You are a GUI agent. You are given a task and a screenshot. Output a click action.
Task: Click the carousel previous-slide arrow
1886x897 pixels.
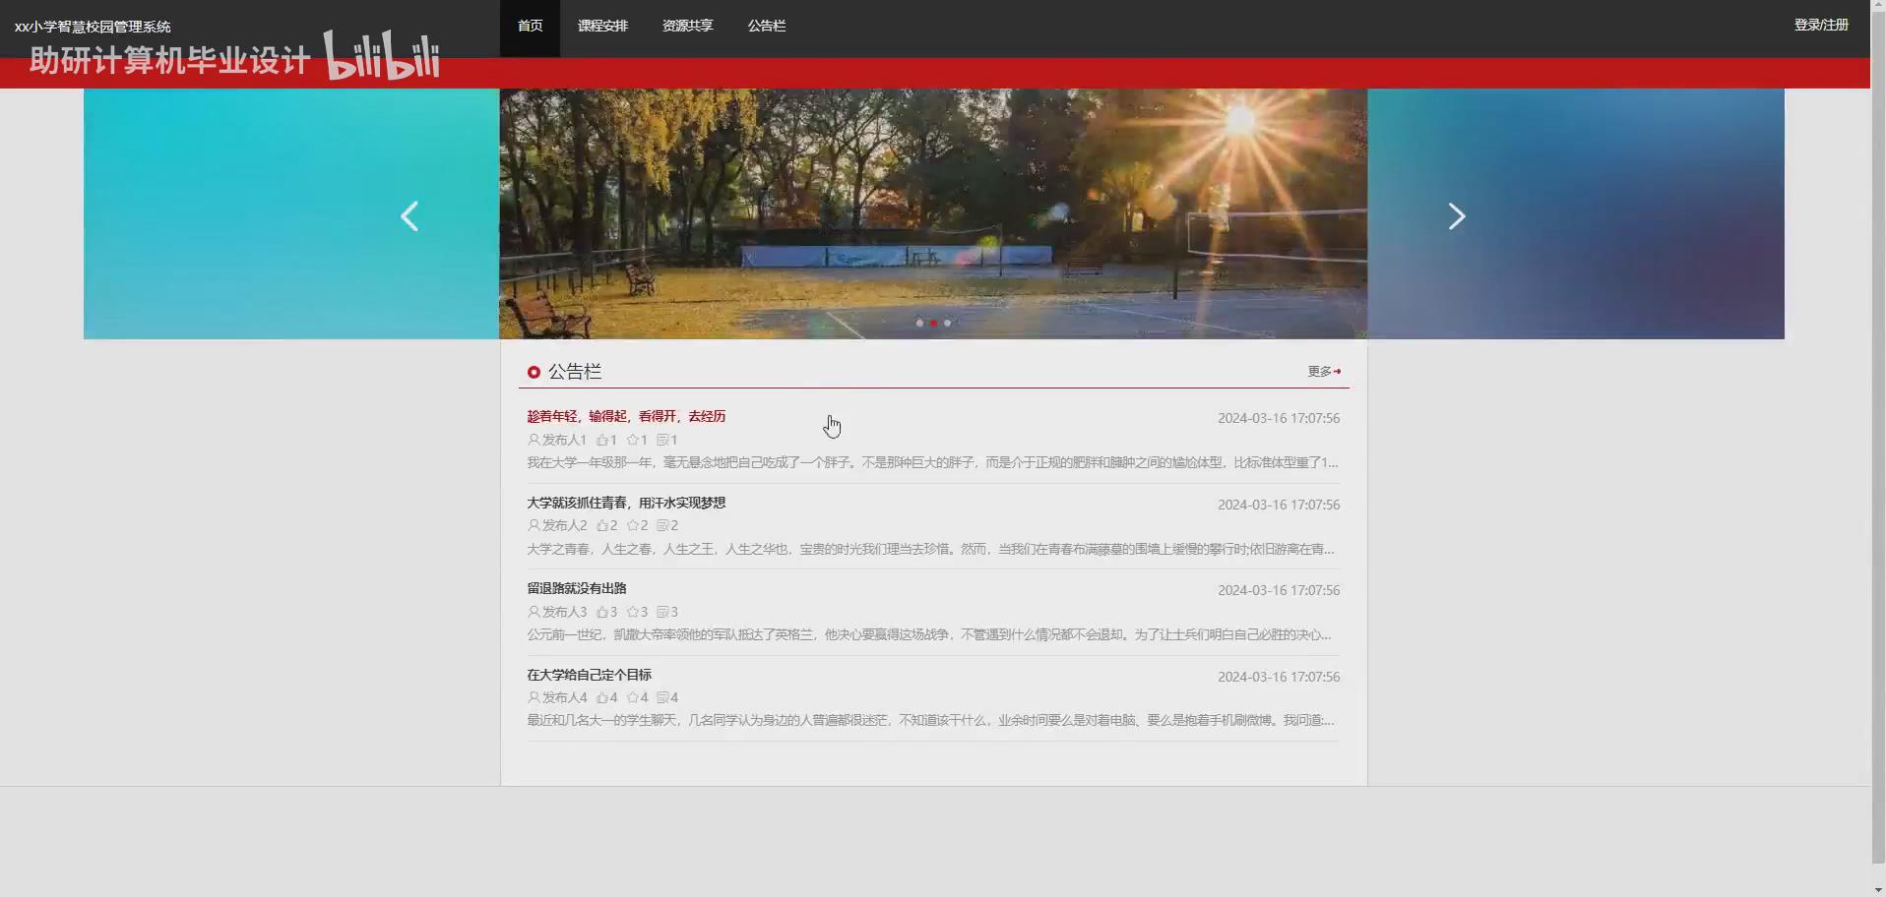click(409, 215)
